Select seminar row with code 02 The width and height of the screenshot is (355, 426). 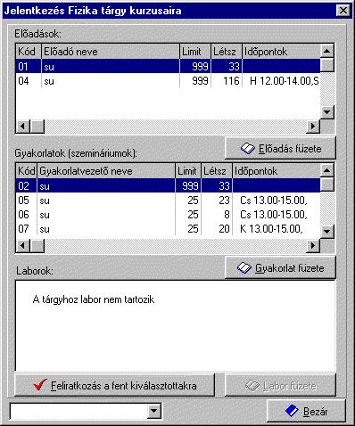168,185
